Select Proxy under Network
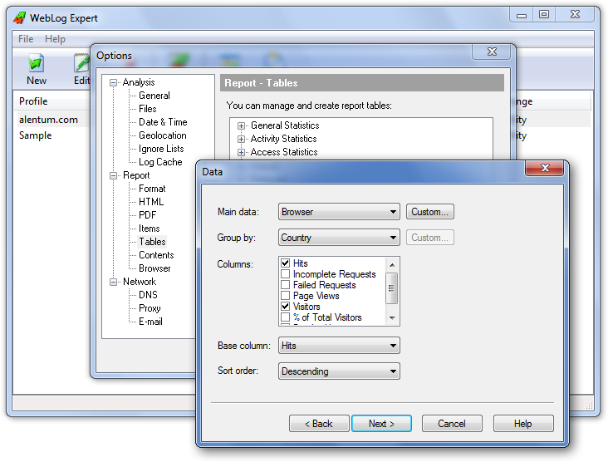 pos(150,308)
